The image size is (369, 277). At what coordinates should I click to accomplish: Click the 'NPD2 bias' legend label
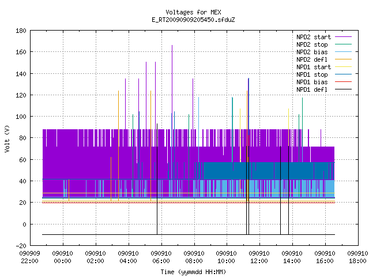tap(312, 52)
